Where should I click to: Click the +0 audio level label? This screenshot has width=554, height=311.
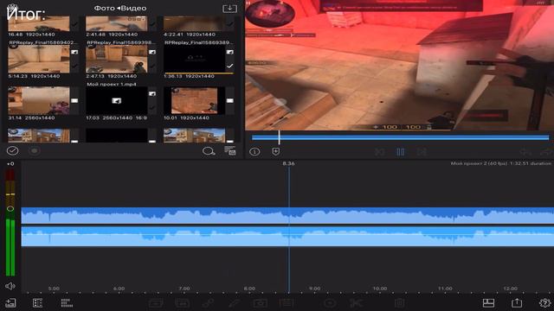[x=10, y=164]
